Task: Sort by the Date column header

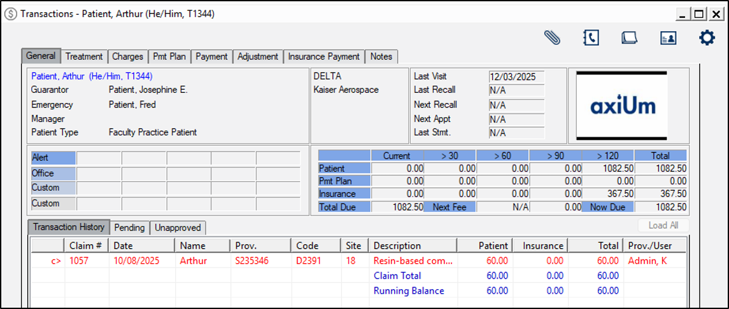Action: 142,245
